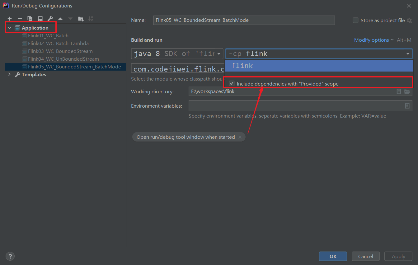Image resolution: width=418 pixels, height=265 pixels.
Task: Add new configuration with plus icon
Action: pyautogui.click(x=10, y=19)
